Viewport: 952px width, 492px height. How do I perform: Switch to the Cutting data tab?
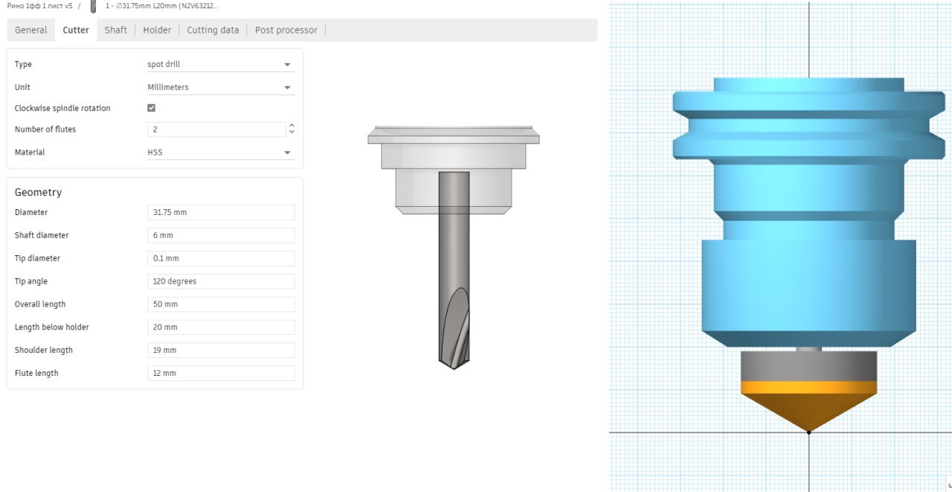click(213, 30)
